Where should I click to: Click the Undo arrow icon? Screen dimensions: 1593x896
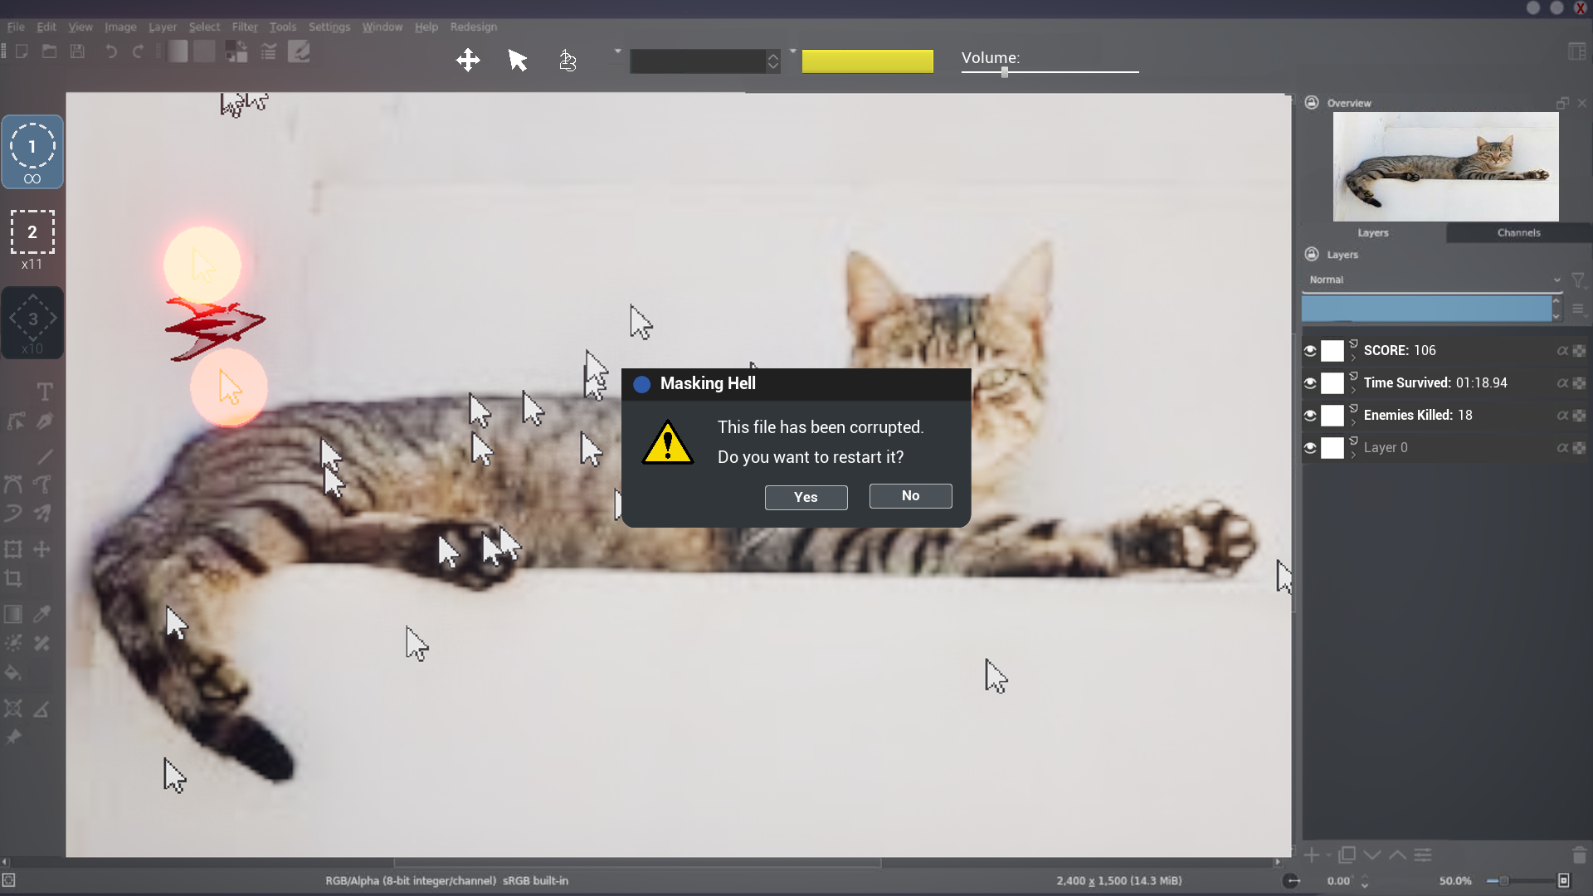coord(110,51)
